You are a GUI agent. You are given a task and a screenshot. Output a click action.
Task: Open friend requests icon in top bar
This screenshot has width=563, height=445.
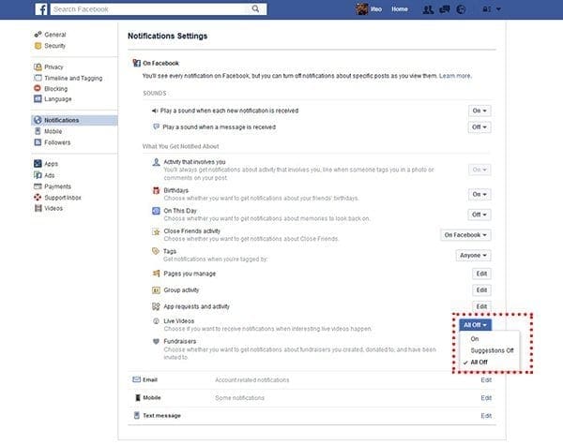pyautogui.click(x=430, y=9)
